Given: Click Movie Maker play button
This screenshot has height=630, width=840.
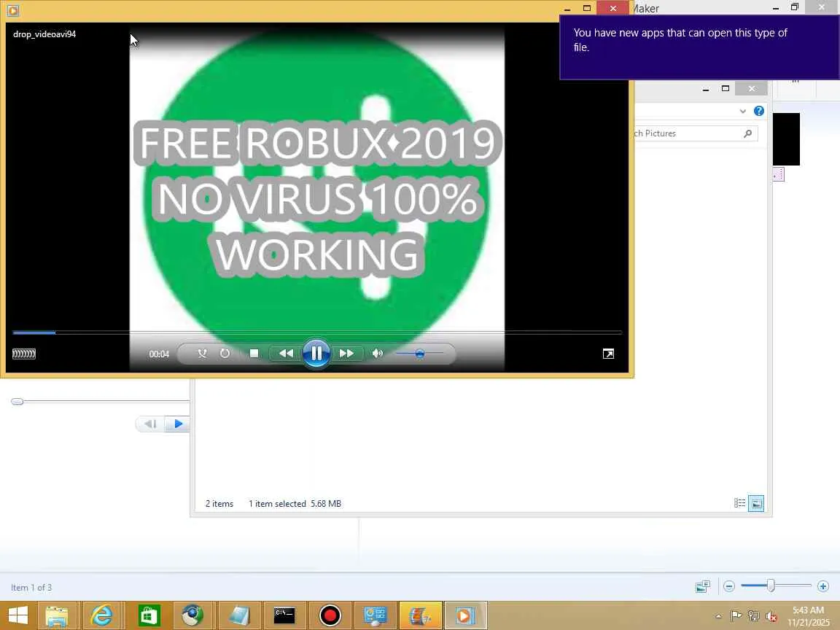Looking at the screenshot, I should click(x=176, y=424).
